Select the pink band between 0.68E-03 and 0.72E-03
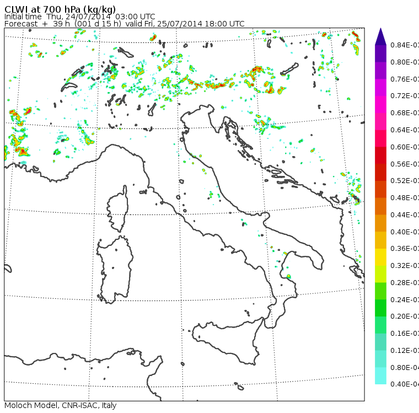This screenshot has height=413, width=419. [x=380, y=105]
